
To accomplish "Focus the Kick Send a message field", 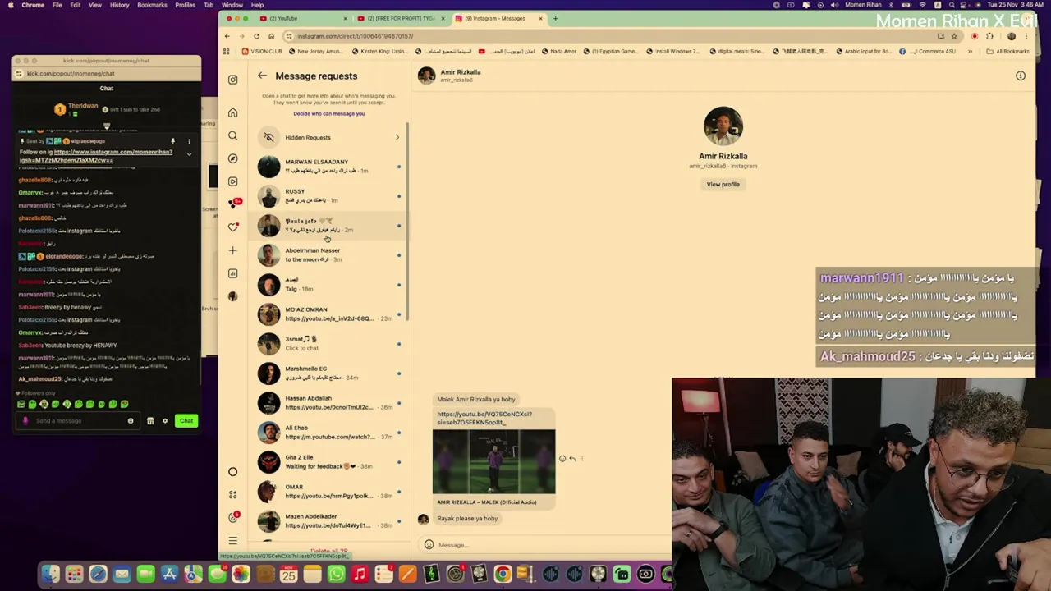I will (x=80, y=421).
